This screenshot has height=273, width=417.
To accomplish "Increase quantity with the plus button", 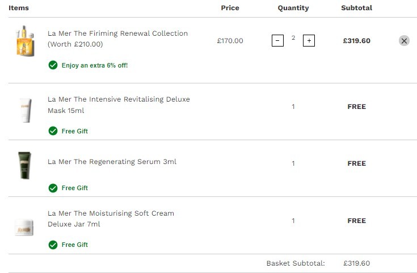I will point(309,40).
